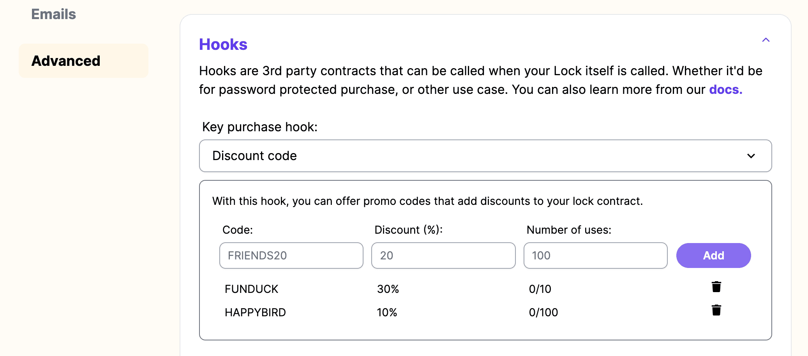Click the 0/10 usage count

coord(540,289)
